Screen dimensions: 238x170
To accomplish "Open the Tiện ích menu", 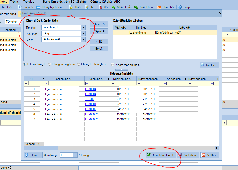I will click(x=15, y=2).
